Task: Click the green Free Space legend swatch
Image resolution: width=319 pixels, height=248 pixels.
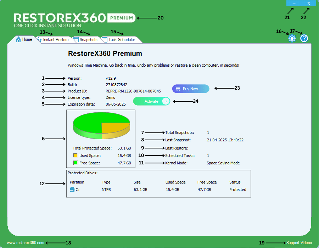Action: 75,163
